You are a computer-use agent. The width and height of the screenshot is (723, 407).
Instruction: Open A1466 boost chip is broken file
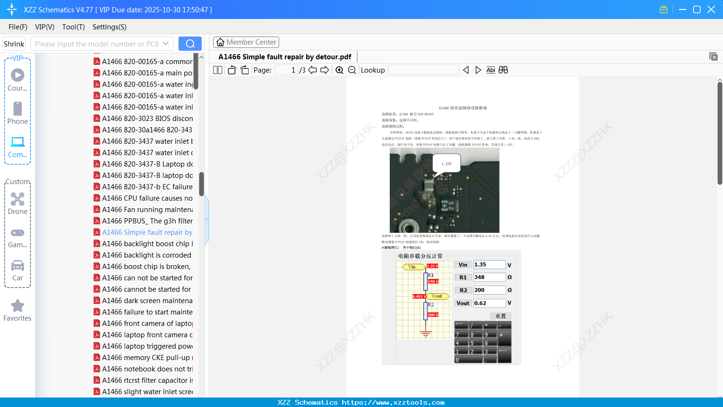pyautogui.click(x=143, y=267)
